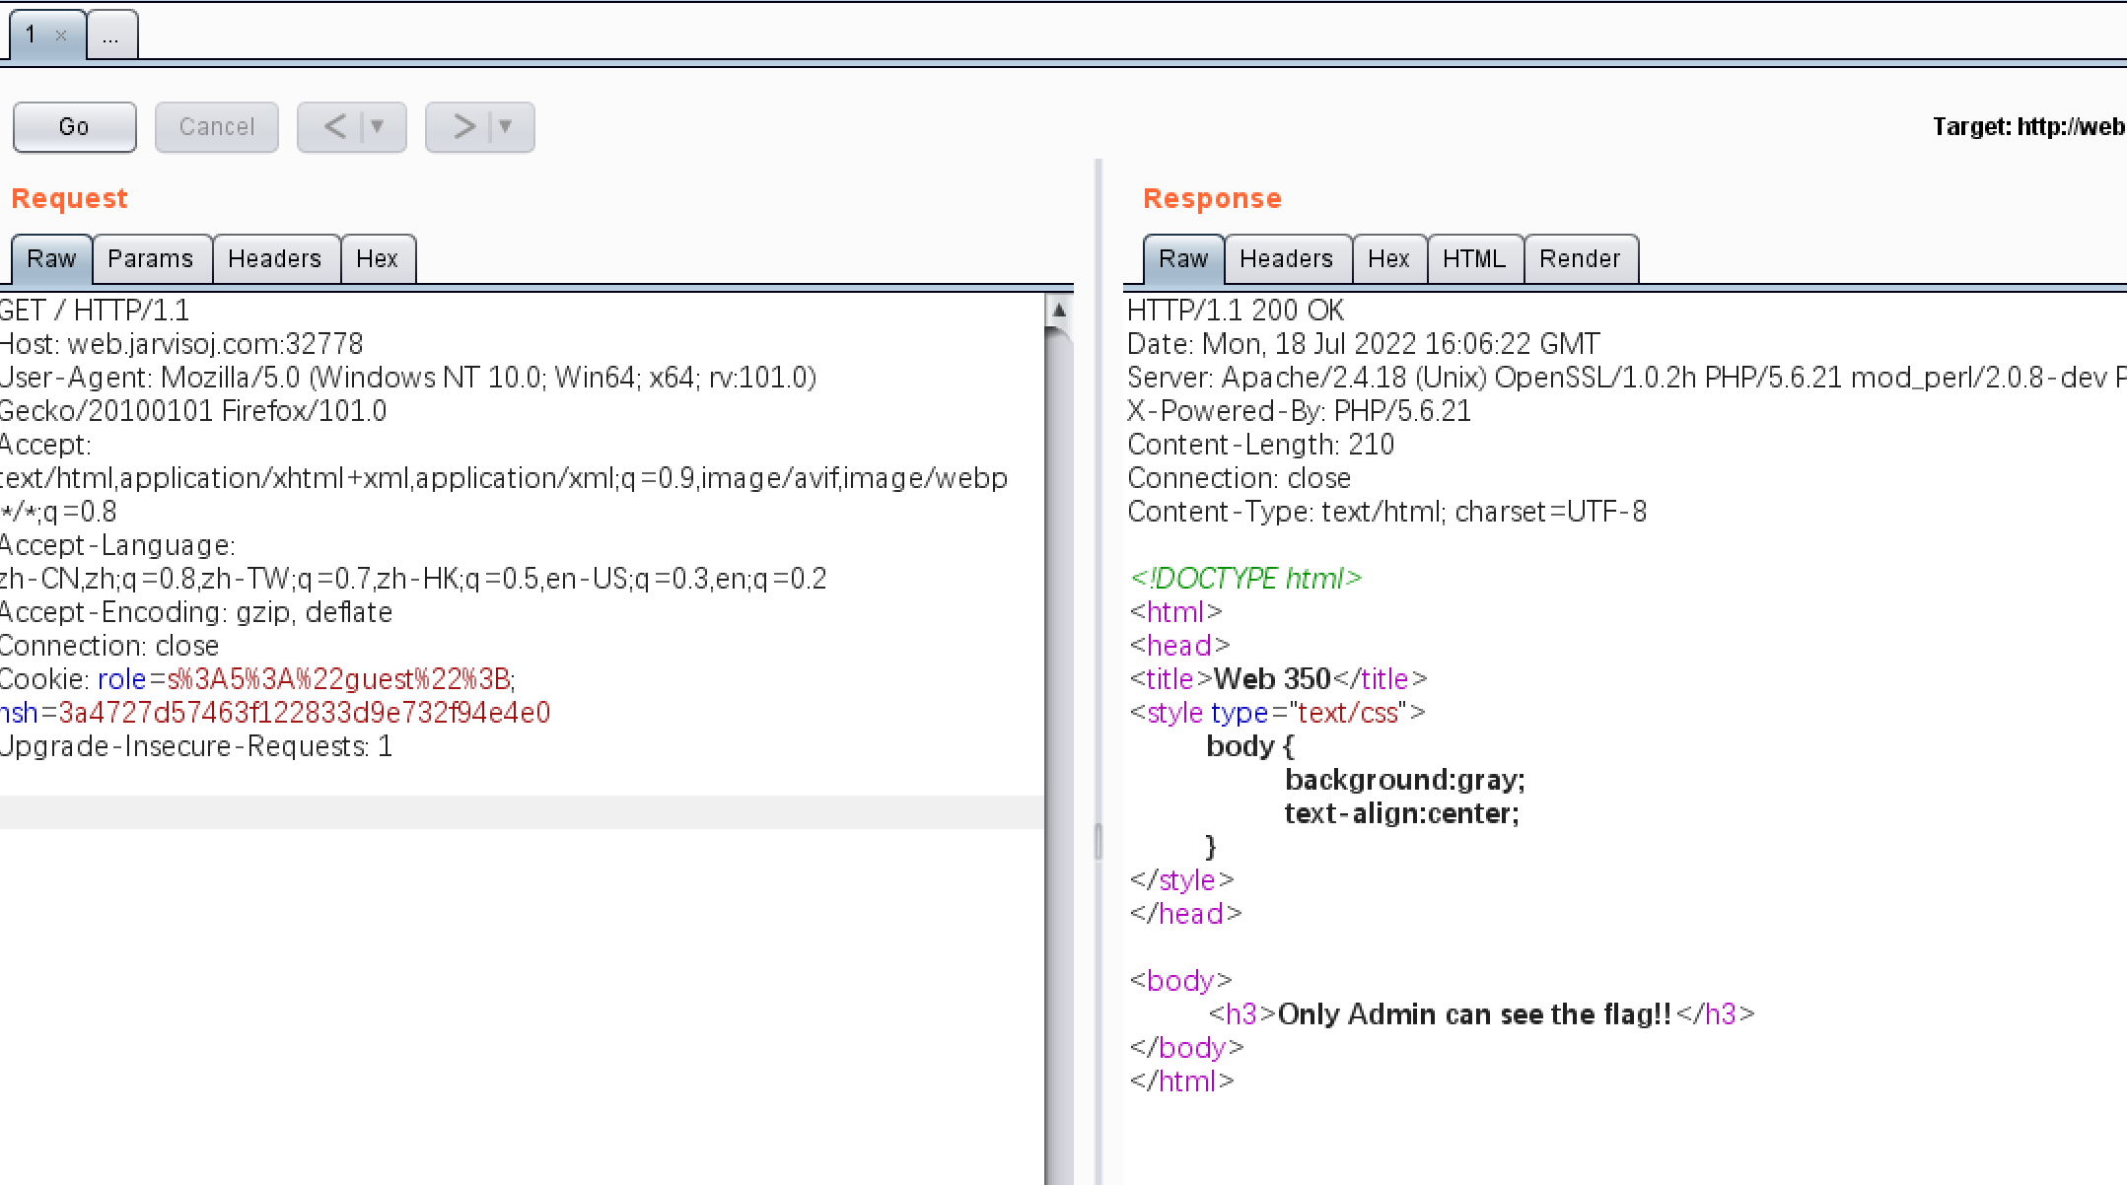Click the Target: http://web label
The width and height of the screenshot is (2127, 1185).
2028,127
